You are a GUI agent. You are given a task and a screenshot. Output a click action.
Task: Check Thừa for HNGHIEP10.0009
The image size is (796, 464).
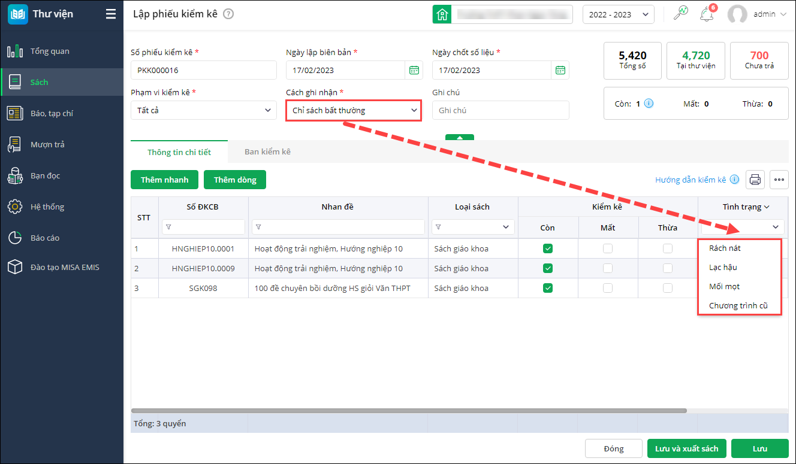point(668,268)
